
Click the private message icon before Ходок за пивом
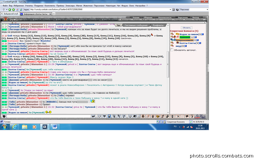[172, 34]
